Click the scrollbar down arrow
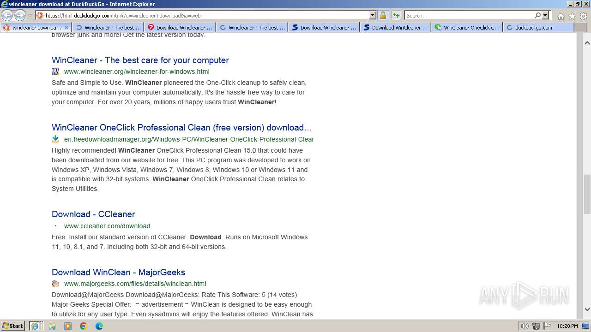The width and height of the screenshot is (591, 332). coord(587,309)
